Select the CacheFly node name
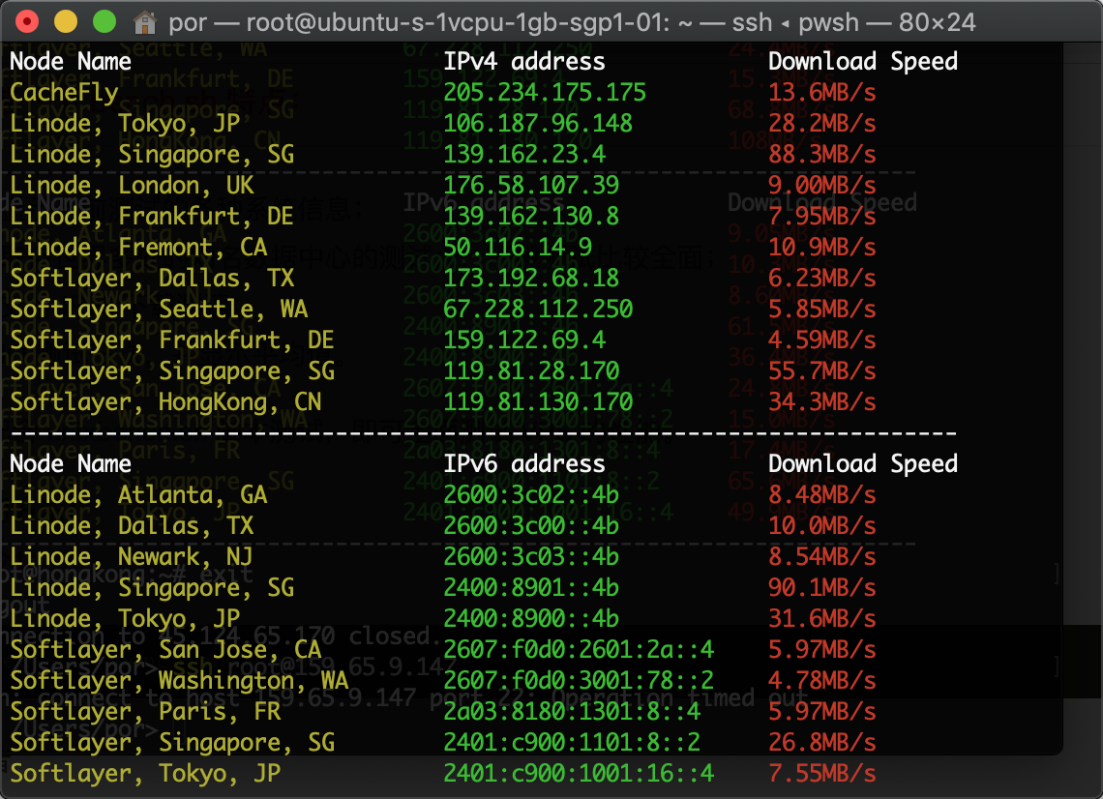Screen dimensions: 1103x799 coord(64,93)
